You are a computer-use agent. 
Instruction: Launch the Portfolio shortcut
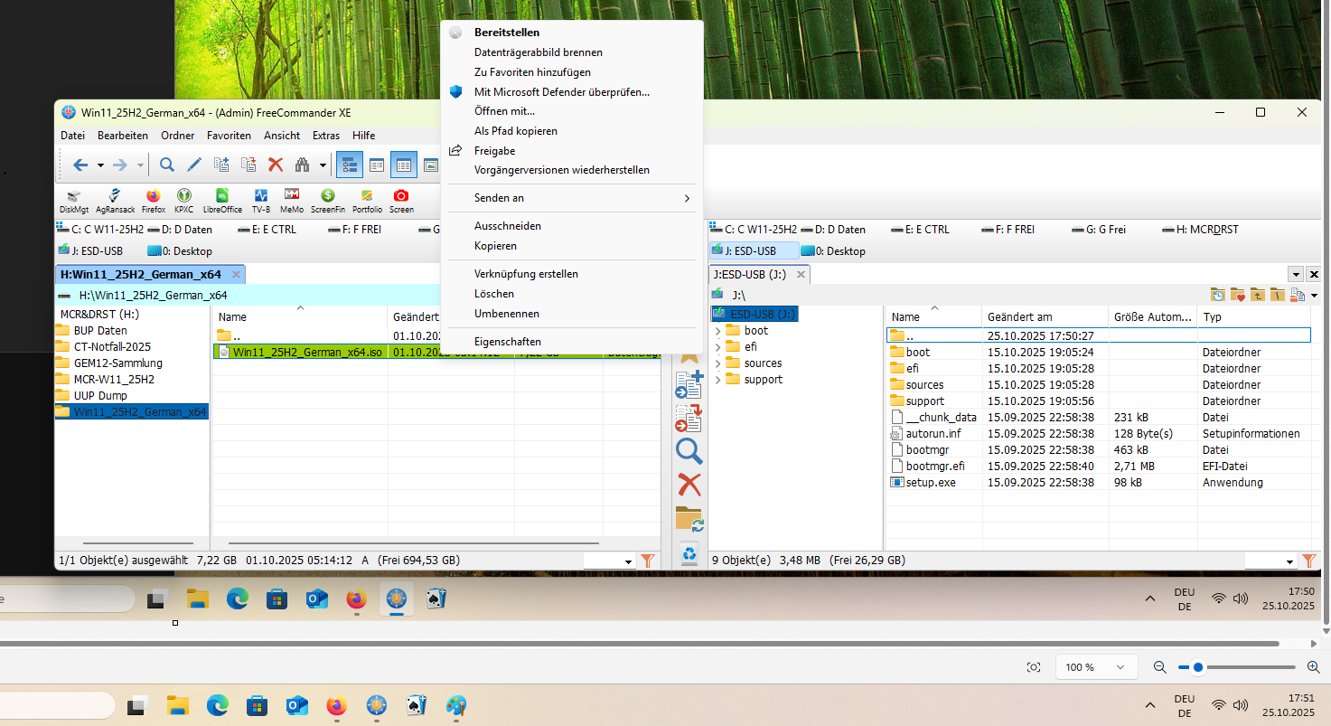(367, 201)
